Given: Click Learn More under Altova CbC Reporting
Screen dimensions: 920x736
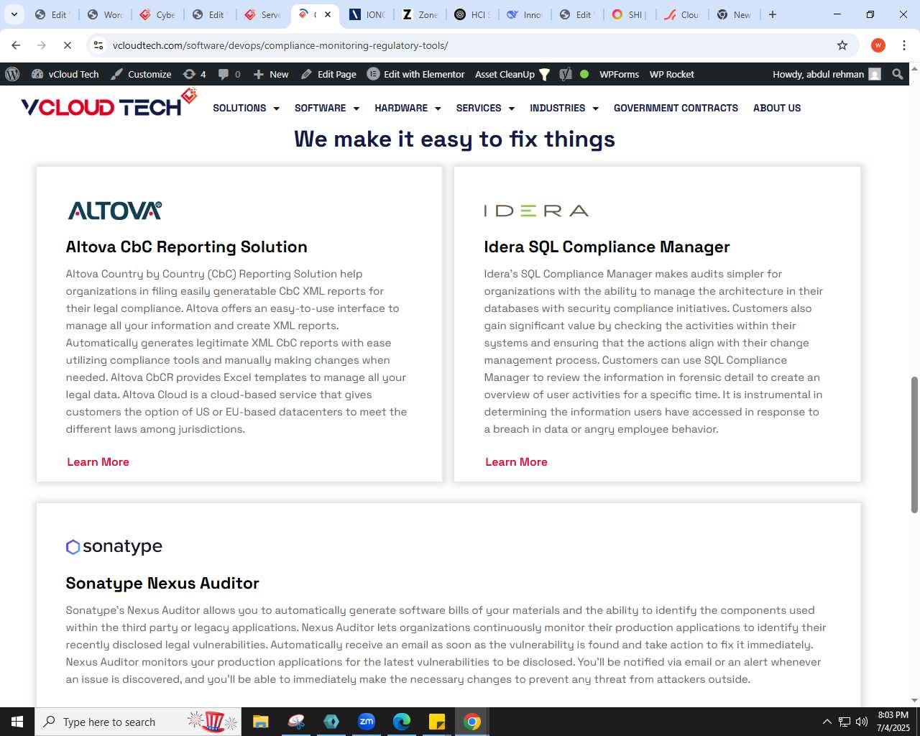Looking at the screenshot, I should (x=98, y=462).
